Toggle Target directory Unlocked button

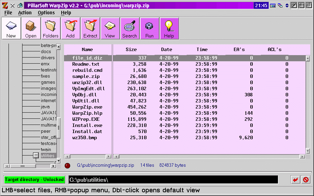tap(34, 179)
